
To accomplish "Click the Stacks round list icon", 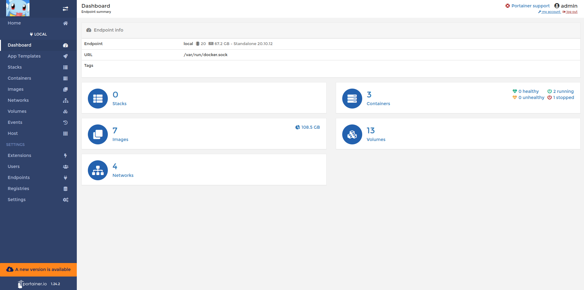I will (x=98, y=98).
